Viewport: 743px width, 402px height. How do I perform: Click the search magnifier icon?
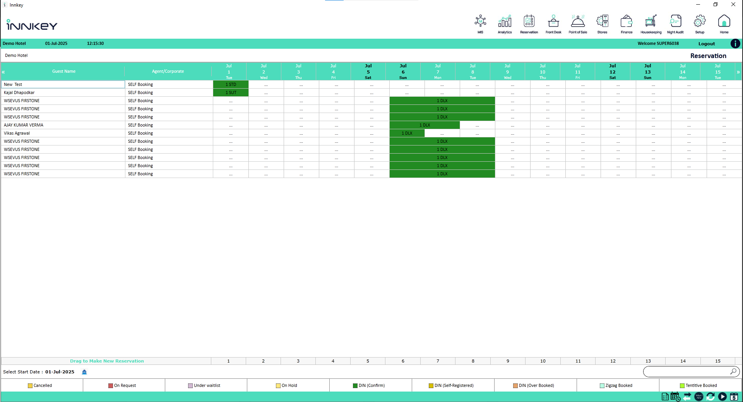click(x=733, y=371)
